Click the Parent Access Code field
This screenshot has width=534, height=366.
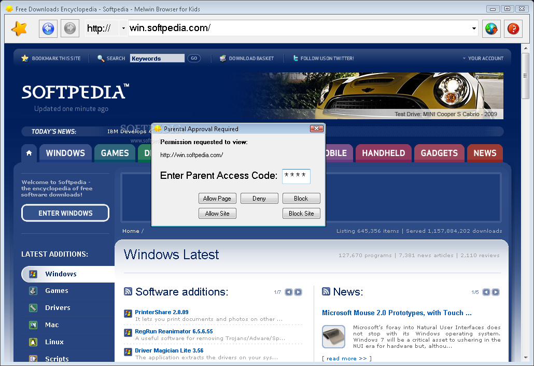pos(296,176)
